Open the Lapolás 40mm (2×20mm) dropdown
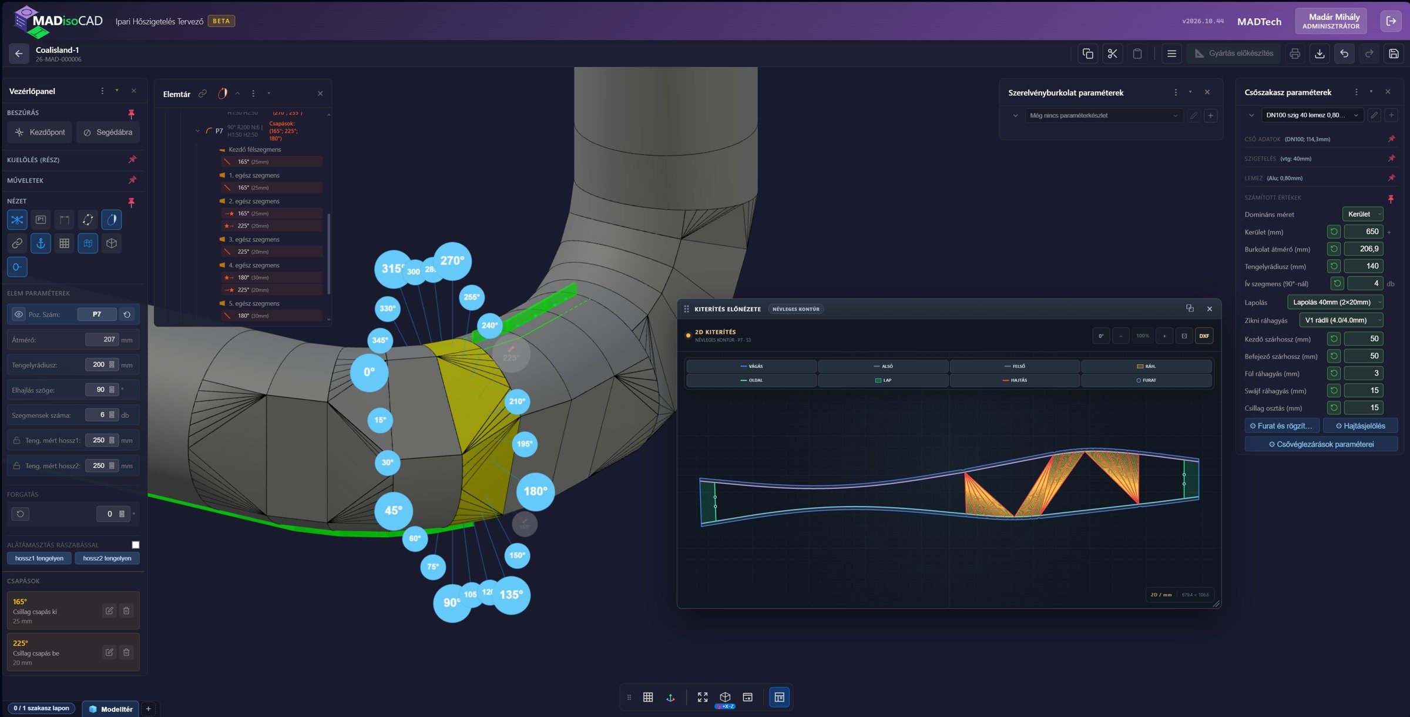Viewport: 1410px width, 717px height. (1335, 303)
